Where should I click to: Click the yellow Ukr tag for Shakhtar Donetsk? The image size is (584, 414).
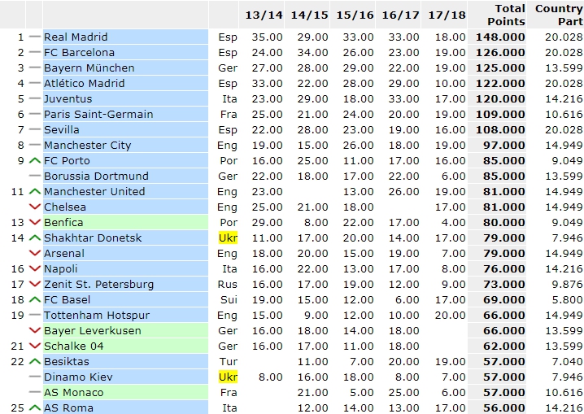(228, 238)
